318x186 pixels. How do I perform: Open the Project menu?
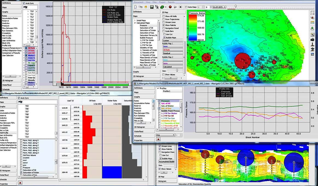pos(162,2)
